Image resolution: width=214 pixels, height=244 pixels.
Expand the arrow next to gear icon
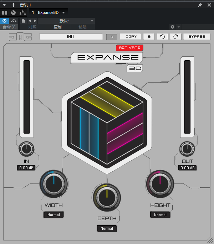pos(179,27)
